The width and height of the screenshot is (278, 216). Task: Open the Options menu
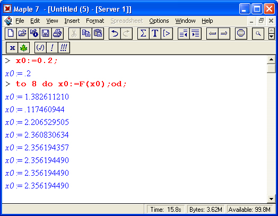(159, 21)
